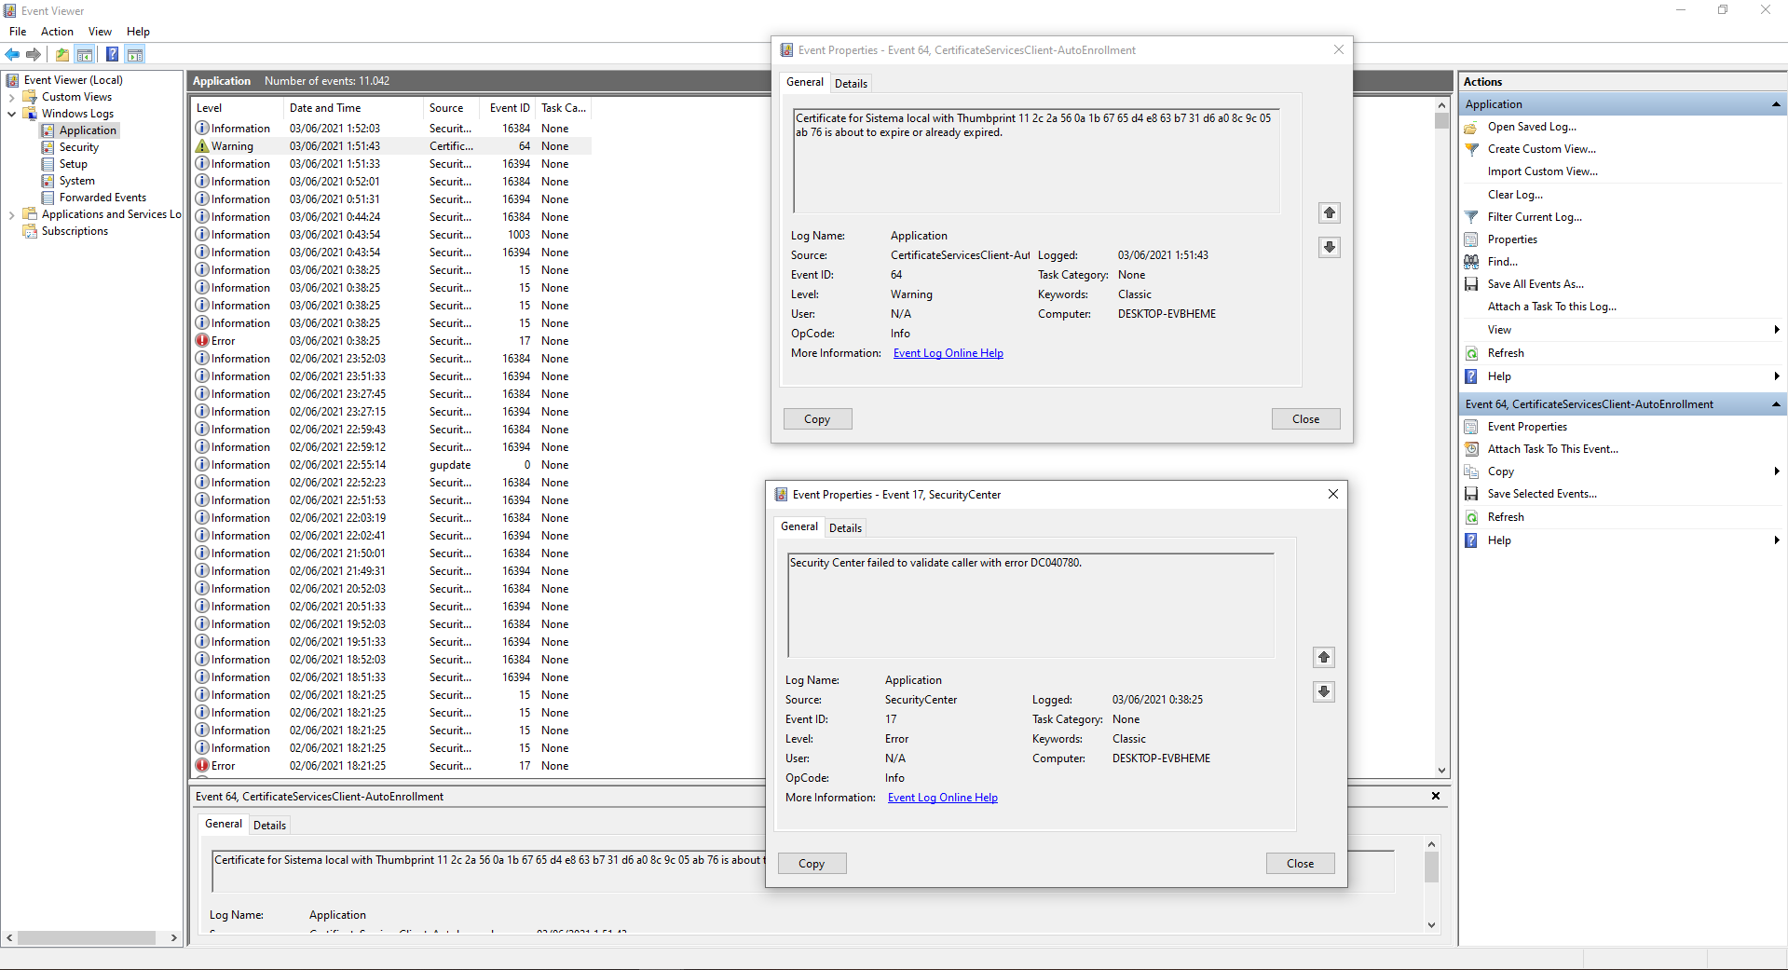Select Subscriptions in the tree
The width and height of the screenshot is (1788, 970).
[x=75, y=231]
